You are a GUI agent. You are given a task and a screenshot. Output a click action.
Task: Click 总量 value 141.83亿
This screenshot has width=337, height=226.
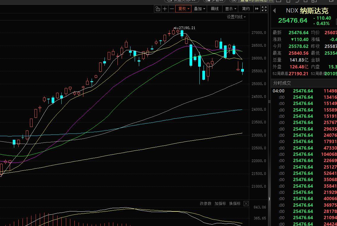coord(299,60)
